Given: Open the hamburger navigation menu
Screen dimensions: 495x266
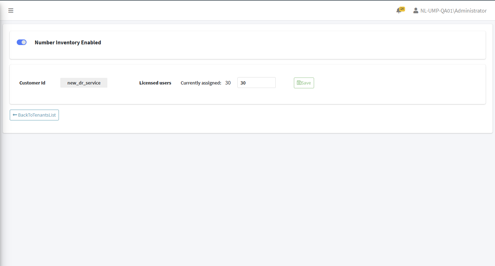Looking at the screenshot, I should [x=11, y=10].
